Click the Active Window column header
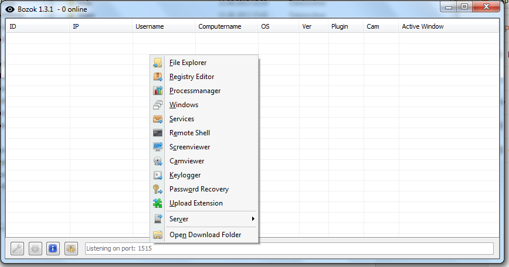This screenshot has width=509, height=267. click(422, 26)
